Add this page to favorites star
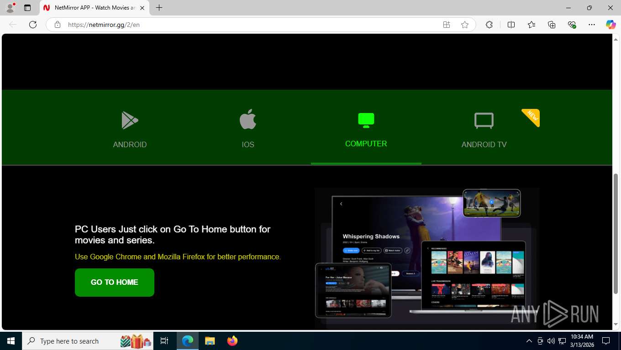Screen dimensions: 621x350 [x=465, y=25]
